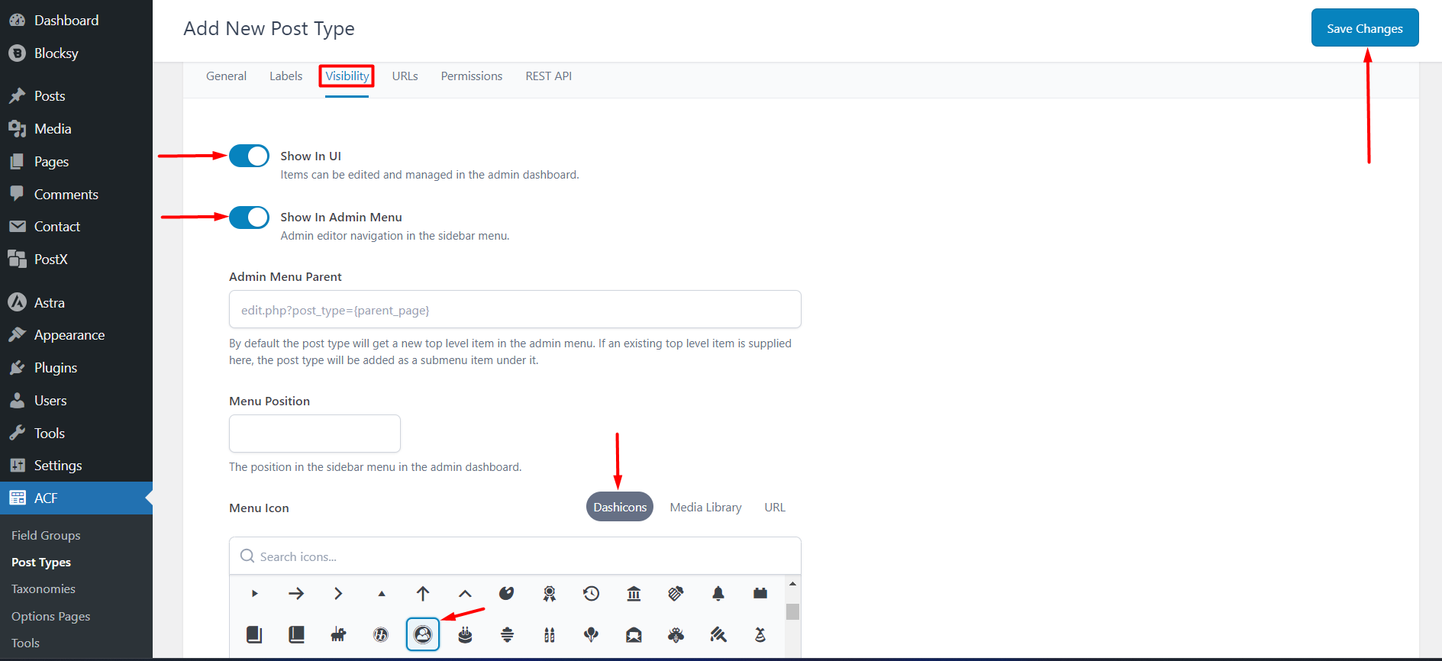This screenshot has width=1442, height=661.
Task: Choose the right arrow dashicon
Action: (296, 594)
